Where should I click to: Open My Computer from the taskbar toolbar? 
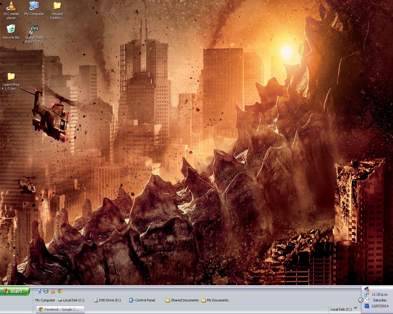click(x=45, y=300)
